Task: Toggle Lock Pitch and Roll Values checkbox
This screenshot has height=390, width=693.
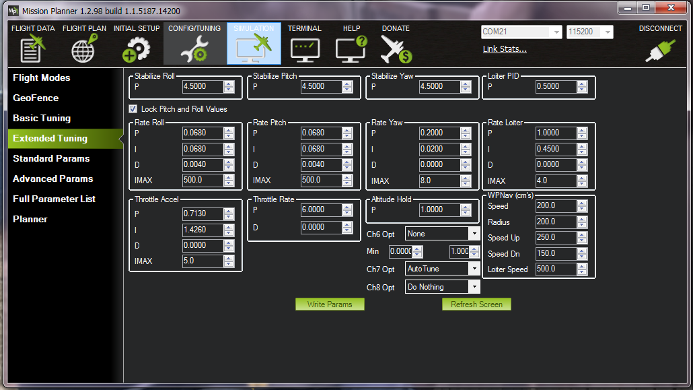Action: pos(133,109)
